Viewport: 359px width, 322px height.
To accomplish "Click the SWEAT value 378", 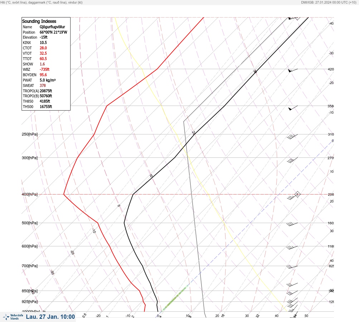I will 43,86.
